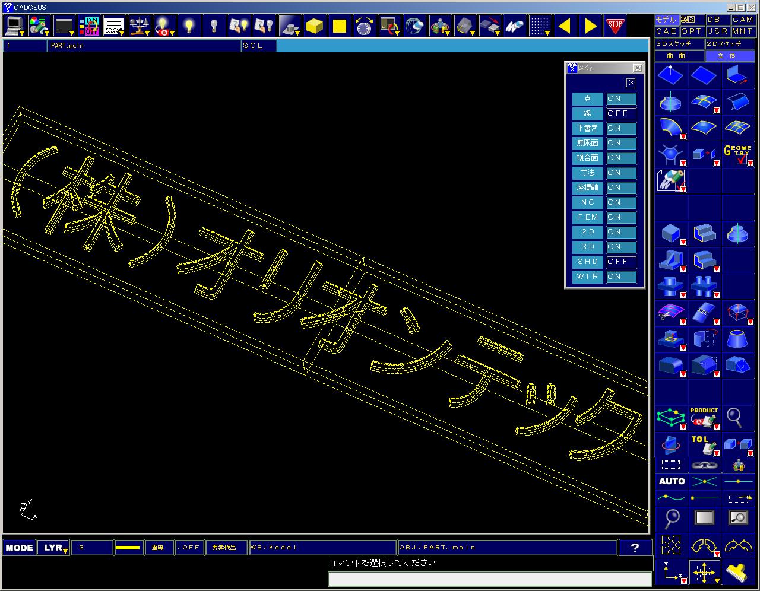Open the 曲面 tab
The width and height of the screenshot is (760, 591).
pyautogui.click(x=679, y=56)
